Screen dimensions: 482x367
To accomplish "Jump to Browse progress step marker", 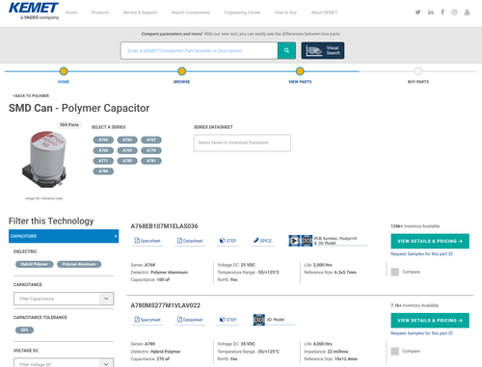I will [182, 71].
